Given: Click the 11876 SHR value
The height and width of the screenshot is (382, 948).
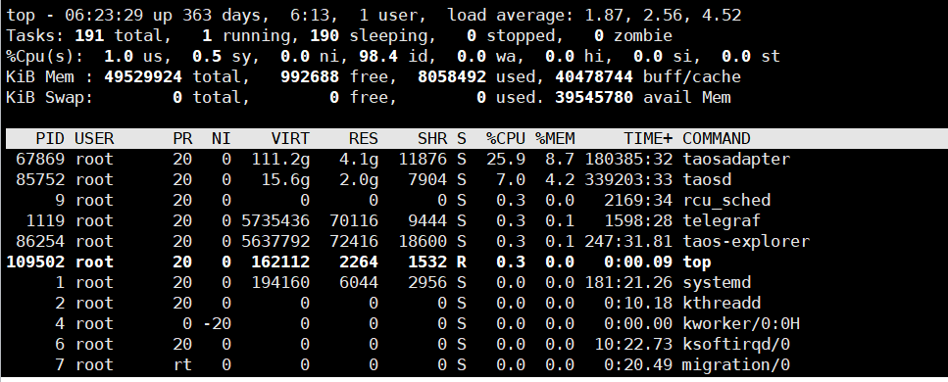Looking at the screenshot, I should click(423, 160).
